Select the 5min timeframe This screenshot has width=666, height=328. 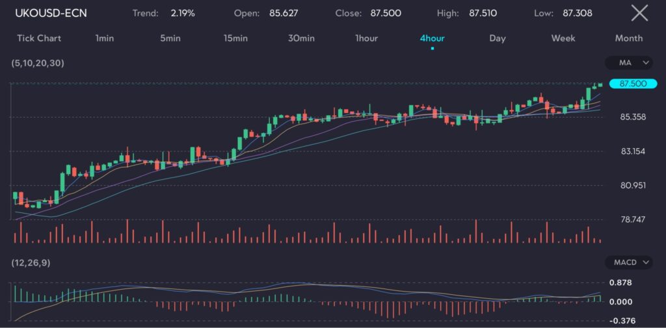point(170,38)
